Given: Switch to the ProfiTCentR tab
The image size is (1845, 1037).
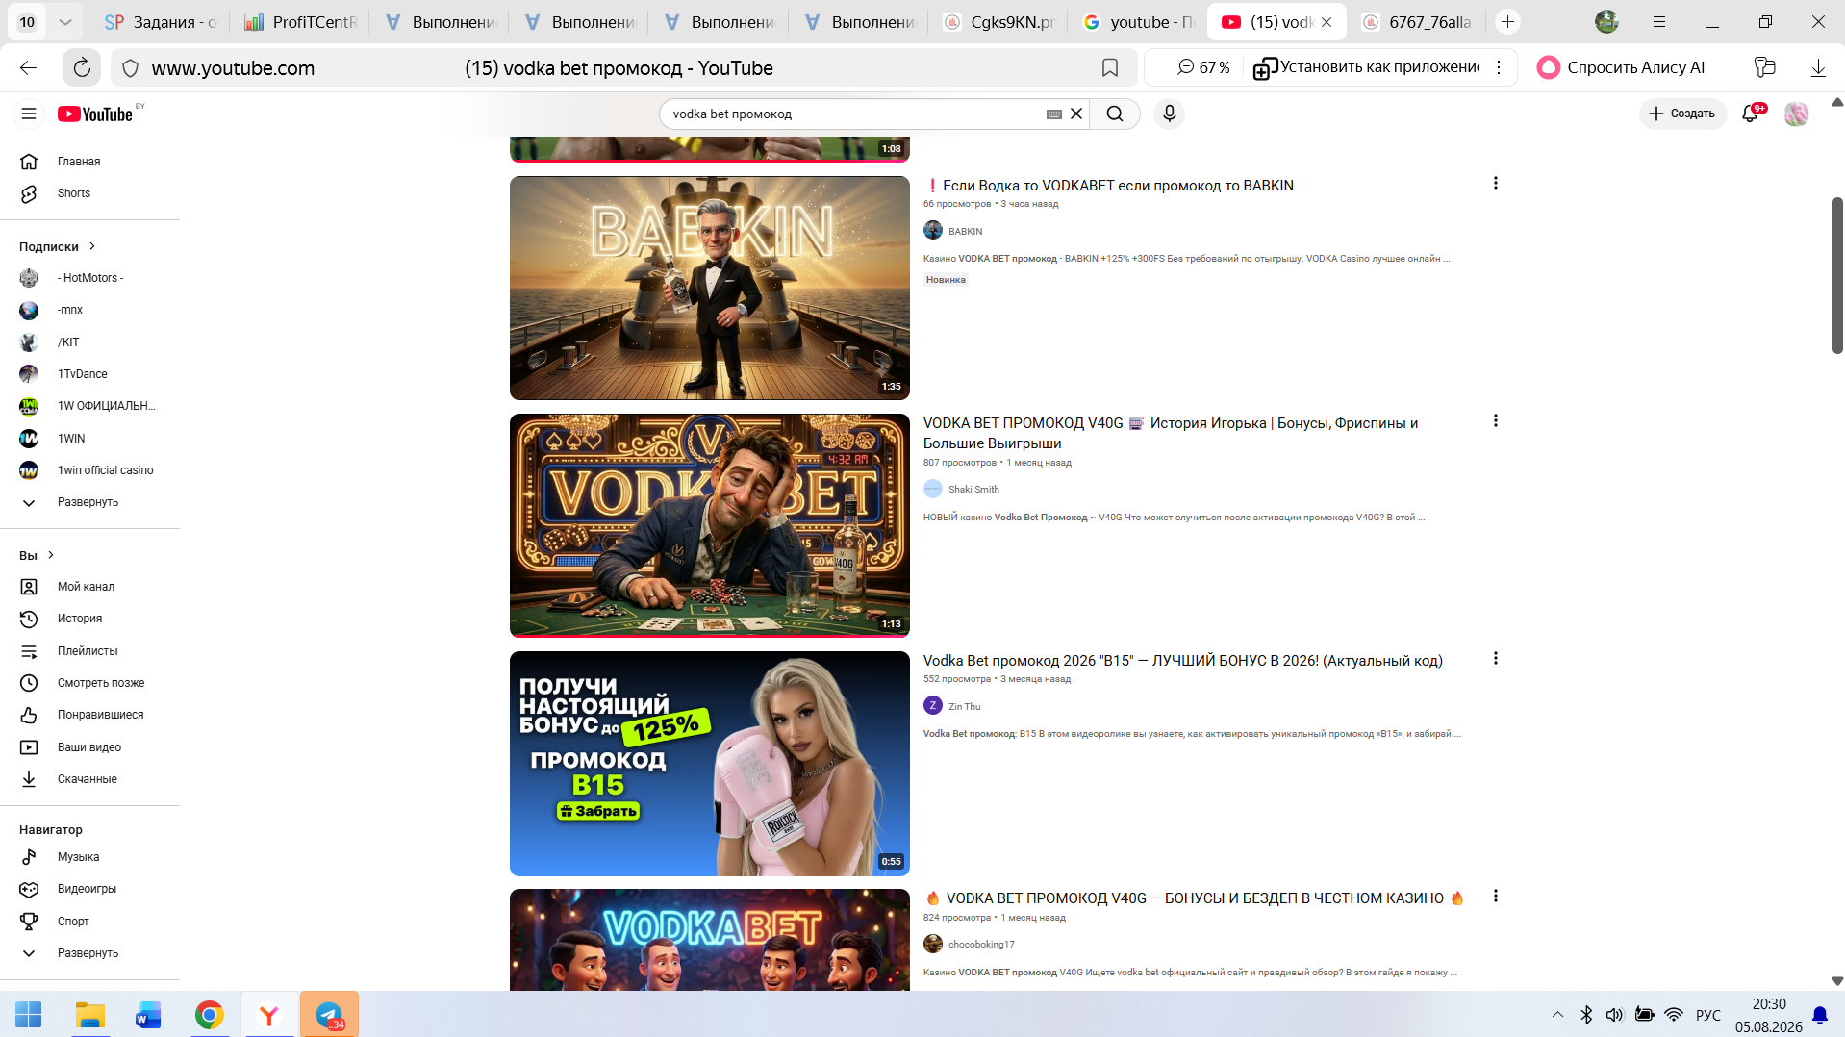Looking at the screenshot, I should click(x=301, y=22).
